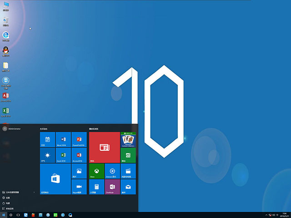Select This PC desktop icon
291x218 pixels.
pyautogui.click(x=6, y=7)
